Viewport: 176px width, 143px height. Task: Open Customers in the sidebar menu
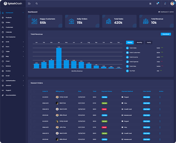pos(9,27)
